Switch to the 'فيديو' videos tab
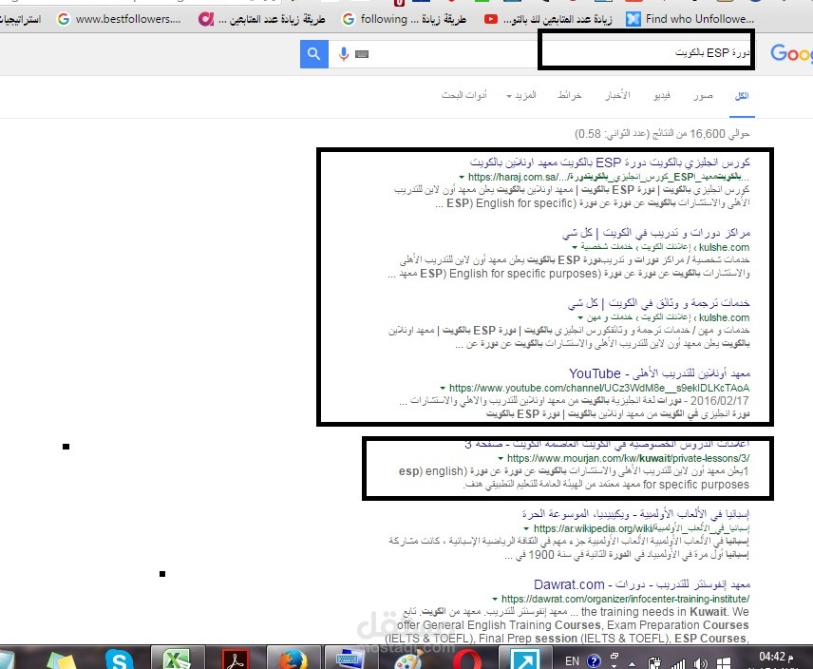Screen dimensions: 813x669 point(662,96)
